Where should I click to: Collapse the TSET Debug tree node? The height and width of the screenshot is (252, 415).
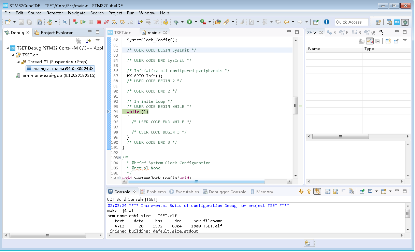click(x=8, y=48)
